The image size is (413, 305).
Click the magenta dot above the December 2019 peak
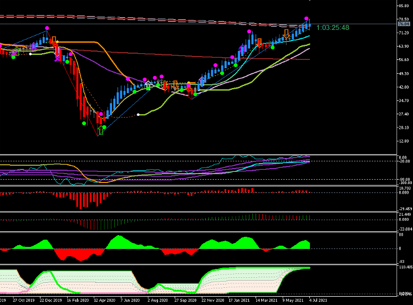[x=47, y=27]
